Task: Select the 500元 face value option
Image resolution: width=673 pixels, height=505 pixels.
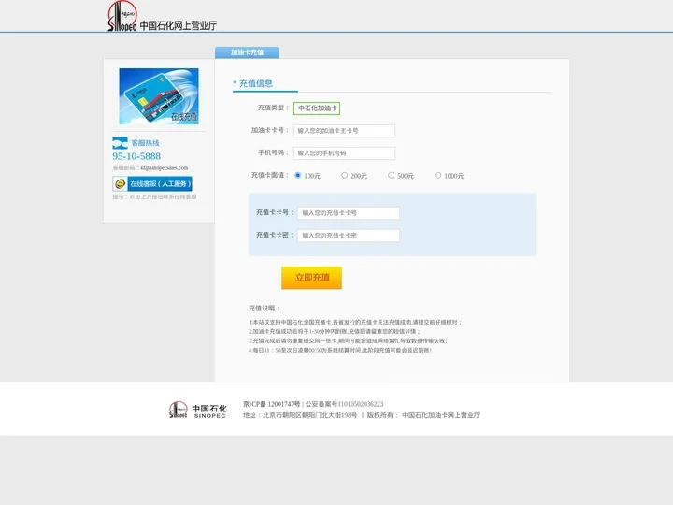Action: (391, 175)
